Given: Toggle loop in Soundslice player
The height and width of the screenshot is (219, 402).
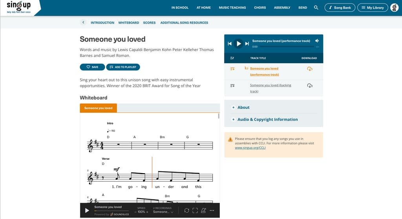Looking at the screenshot, I should click(186, 210).
